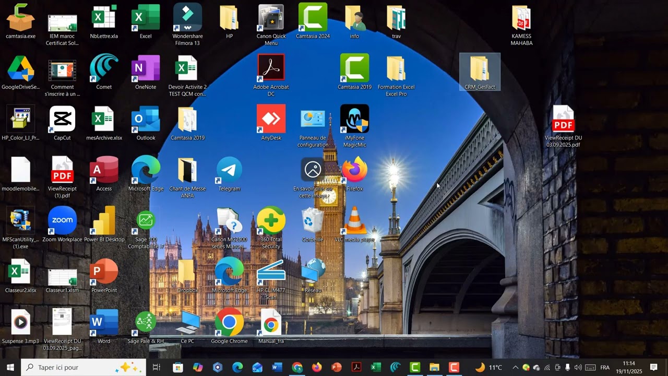
Task: Open Microsoft Store from the taskbar
Action: pos(178,368)
